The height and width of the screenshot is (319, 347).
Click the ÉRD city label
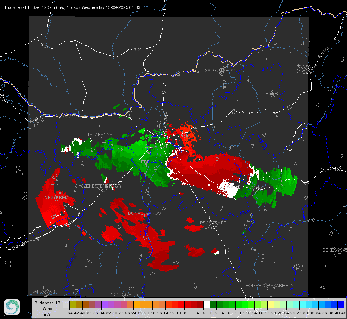pyautogui.click(x=145, y=162)
